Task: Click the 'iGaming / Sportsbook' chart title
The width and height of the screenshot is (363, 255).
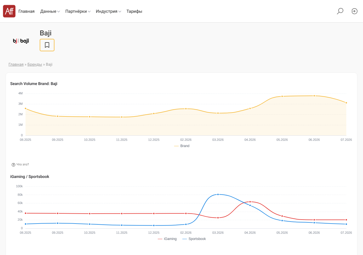Action: 30,177
